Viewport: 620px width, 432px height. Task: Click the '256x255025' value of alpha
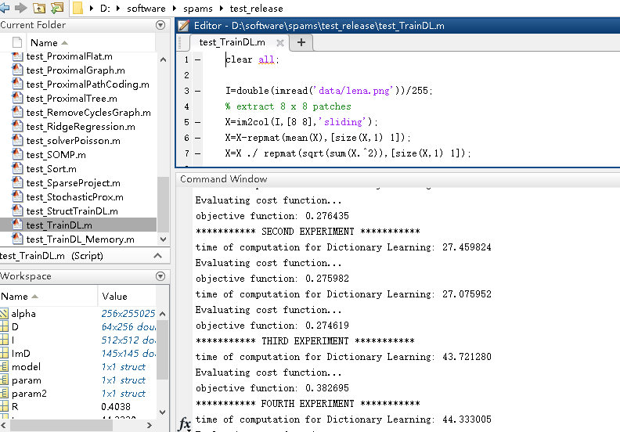click(x=128, y=313)
